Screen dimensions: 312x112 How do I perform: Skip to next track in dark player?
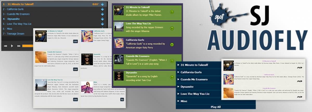(19, 46)
